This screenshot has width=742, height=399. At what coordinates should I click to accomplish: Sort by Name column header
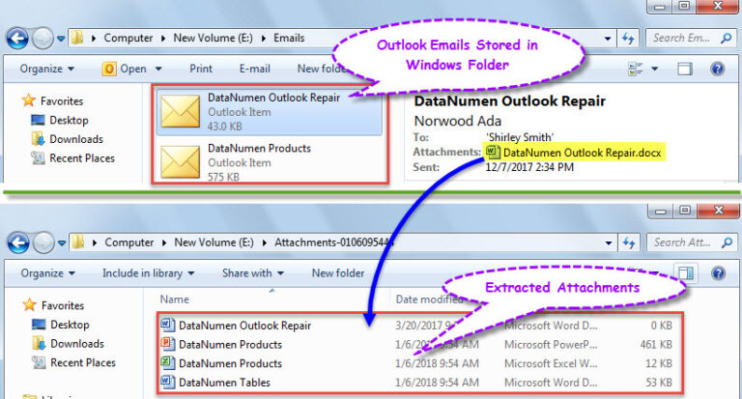tap(175, 299)
